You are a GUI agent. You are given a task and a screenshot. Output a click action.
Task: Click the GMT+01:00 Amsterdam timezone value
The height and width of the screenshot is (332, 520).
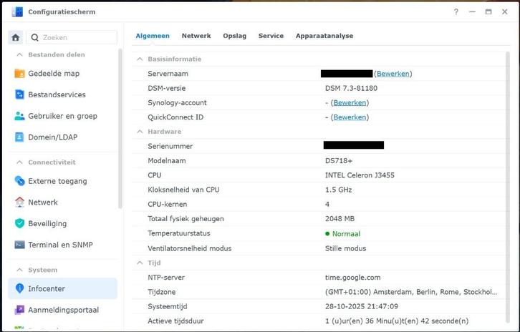tap(411, 292)
